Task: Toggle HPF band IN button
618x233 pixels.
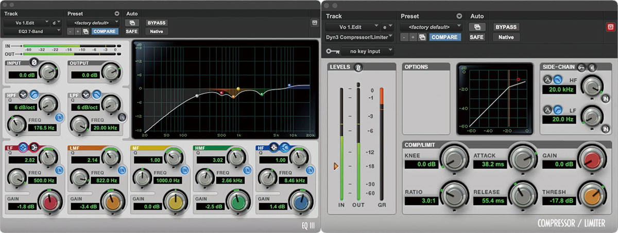Action: click(x=59, y=118)
